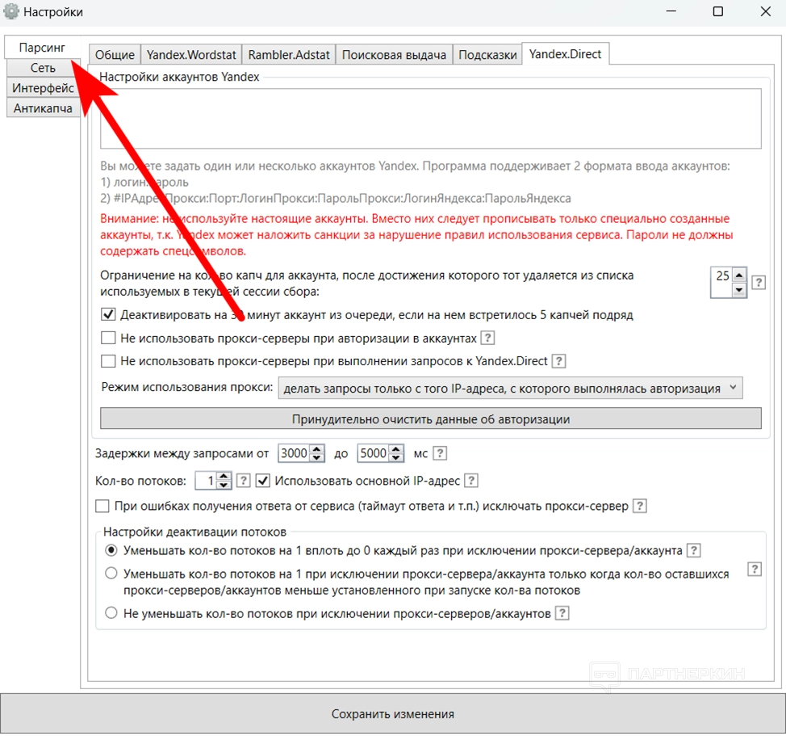The height and width of the screenshot is (736, 786).
Task: Click Сохранить изменения button
Action: (x=393, y=713)
